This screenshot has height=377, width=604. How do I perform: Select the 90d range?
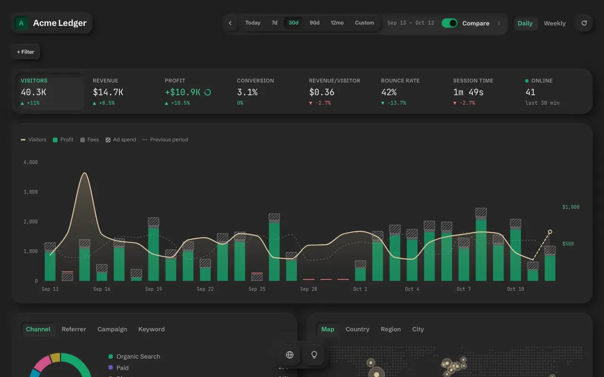tap(315, 23)
